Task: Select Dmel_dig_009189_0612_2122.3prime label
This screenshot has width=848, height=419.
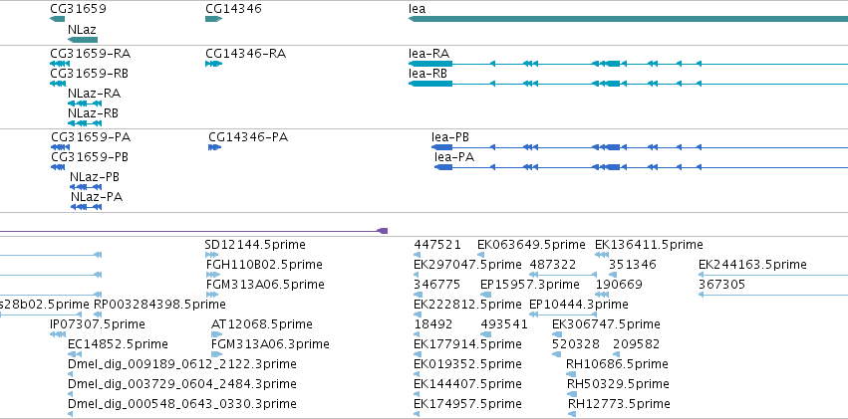Action: 182,364
